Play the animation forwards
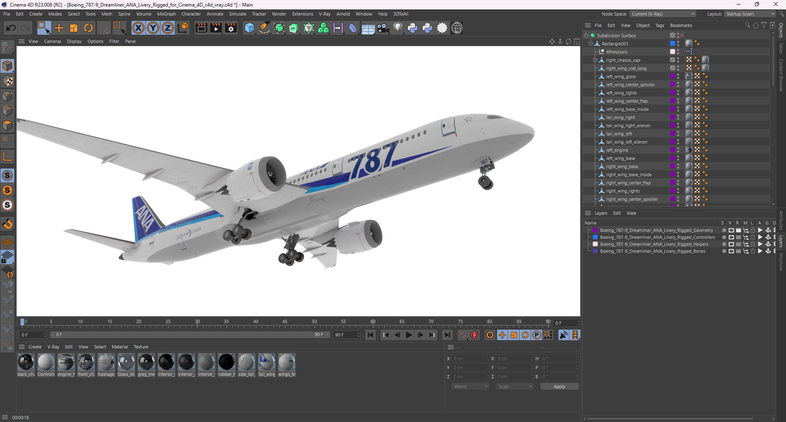 tap(409, 335)
